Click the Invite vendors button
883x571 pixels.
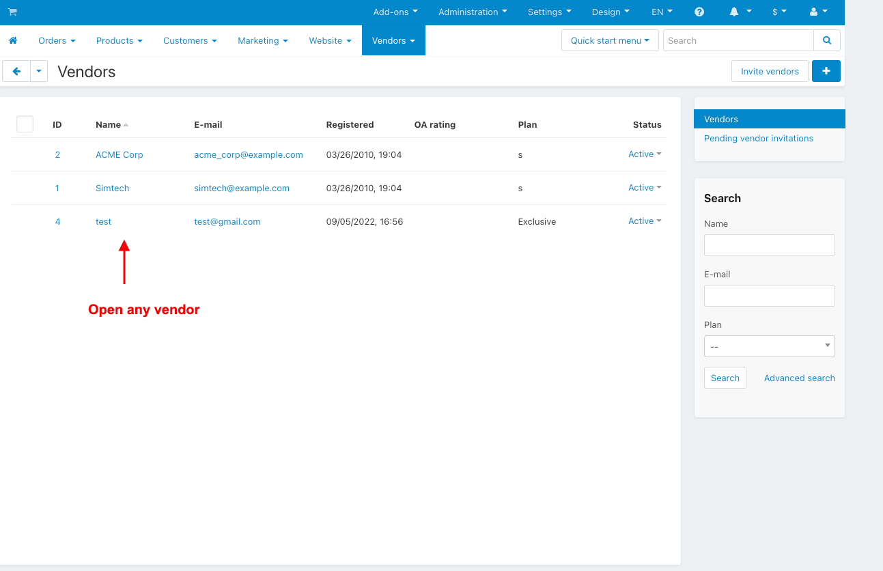[769, 71]
